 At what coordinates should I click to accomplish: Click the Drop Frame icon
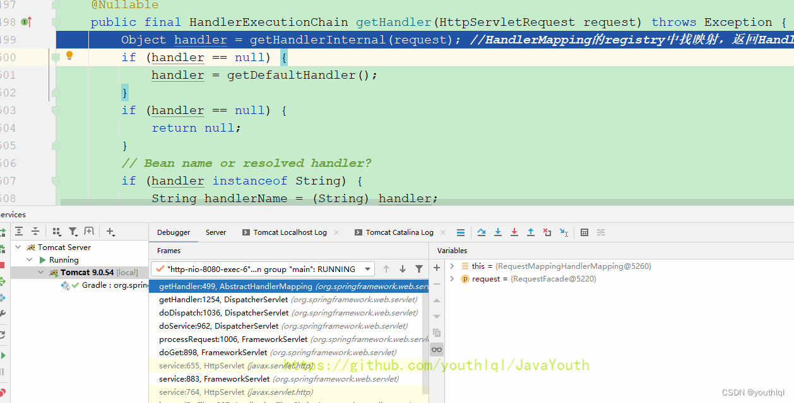click(x=547, y=232)
